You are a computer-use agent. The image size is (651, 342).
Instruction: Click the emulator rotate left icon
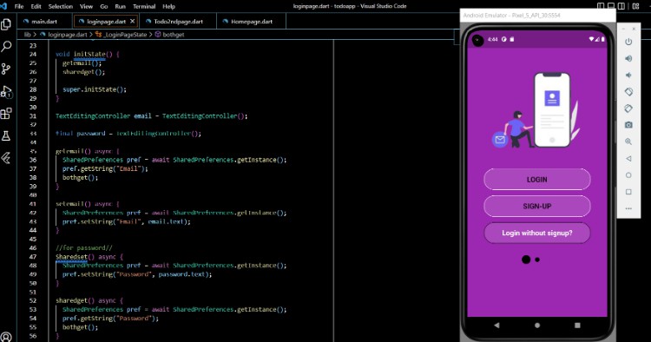tap(628, 92)
